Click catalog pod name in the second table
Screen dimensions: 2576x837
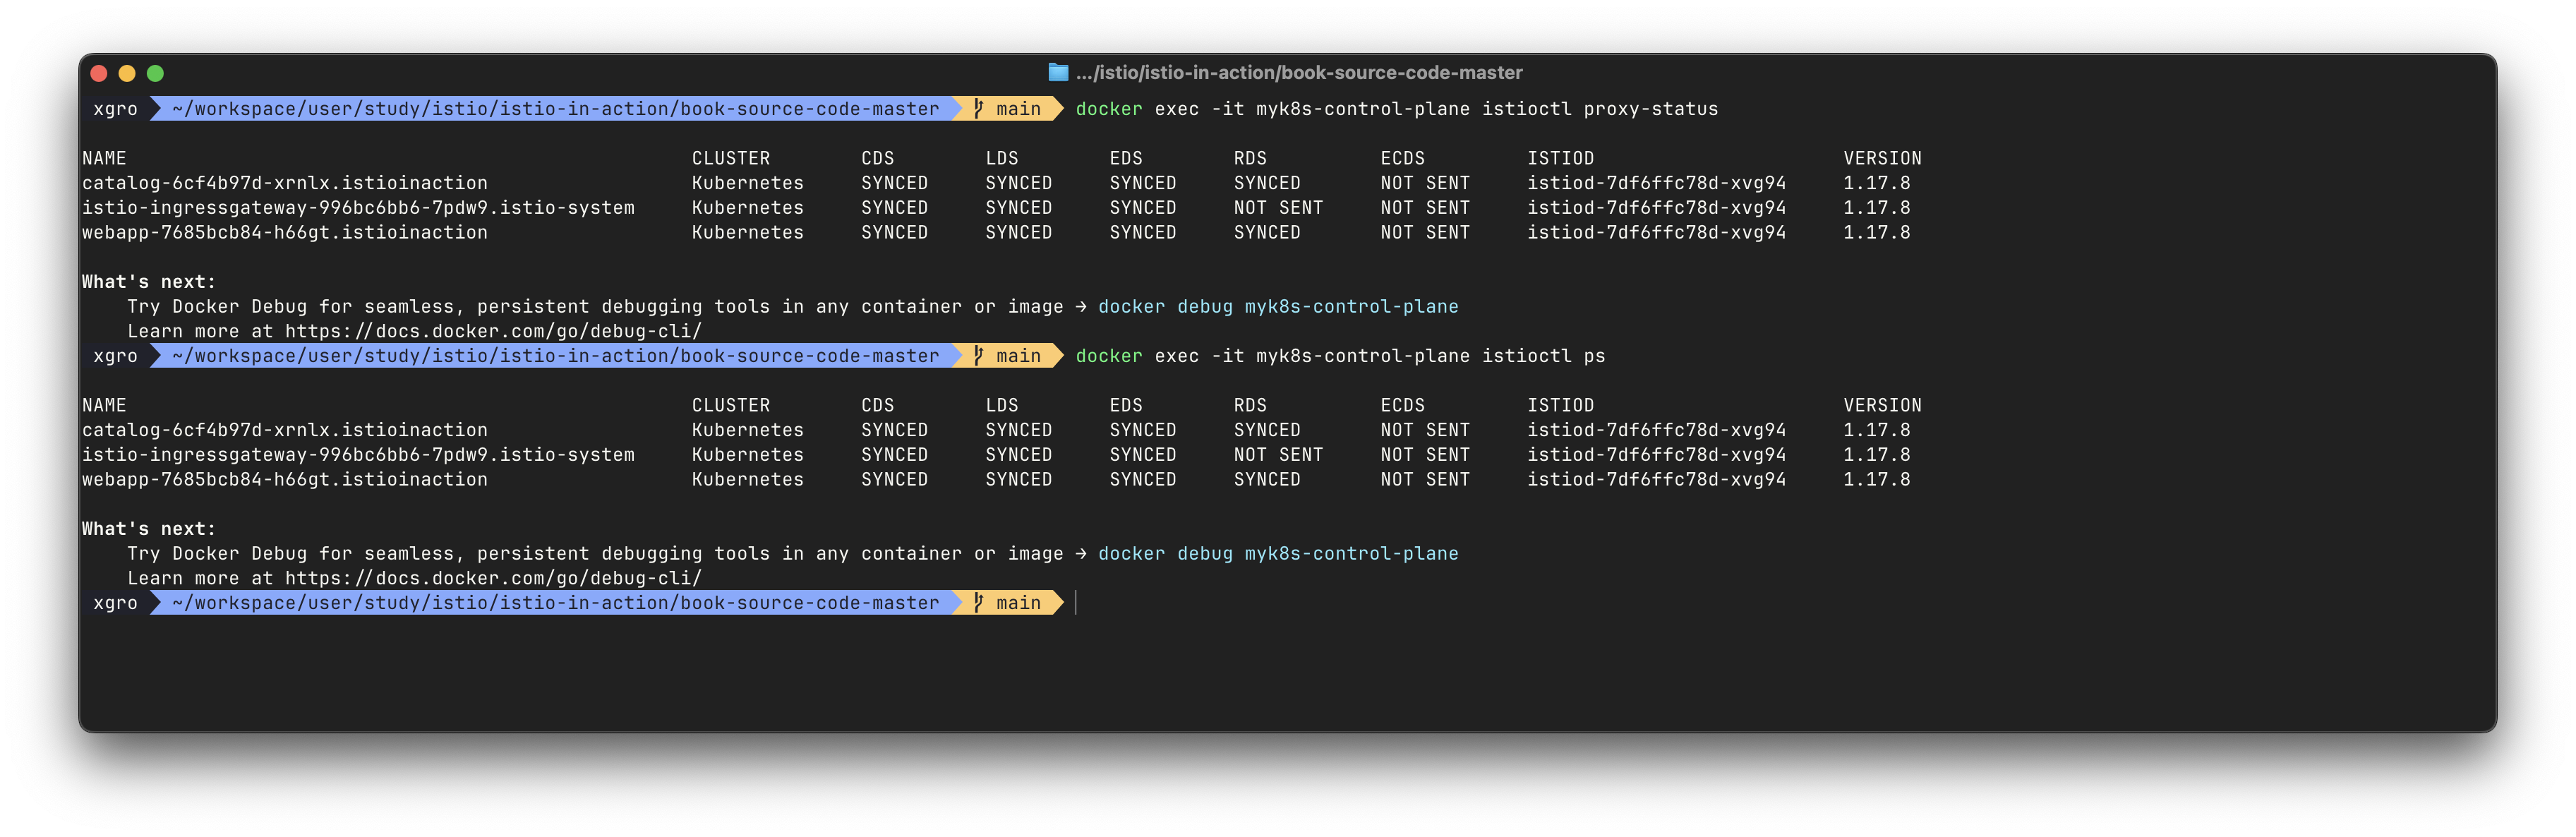coord(285,430)
